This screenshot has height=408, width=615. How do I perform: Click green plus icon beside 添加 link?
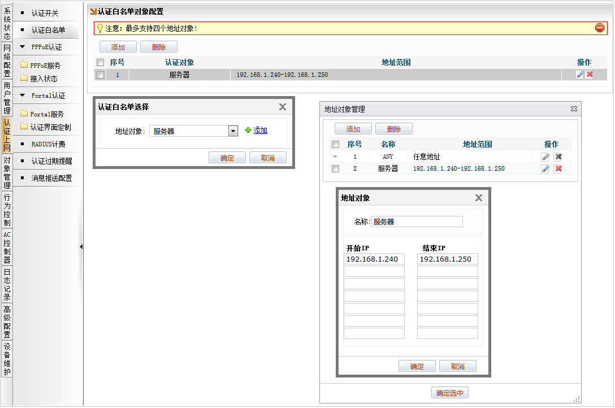(x=248, y=131)
